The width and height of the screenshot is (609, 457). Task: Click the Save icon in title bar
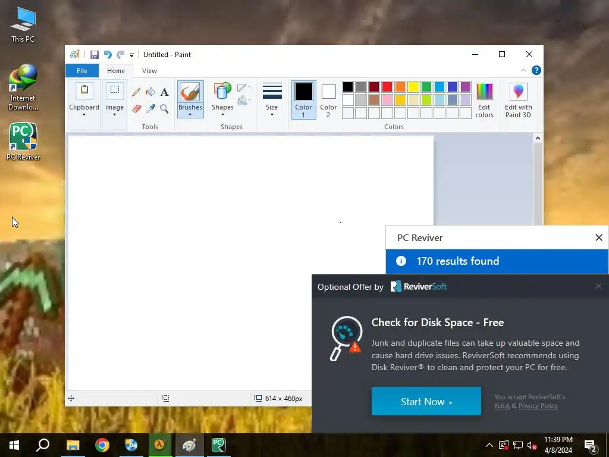coord(95,55)
